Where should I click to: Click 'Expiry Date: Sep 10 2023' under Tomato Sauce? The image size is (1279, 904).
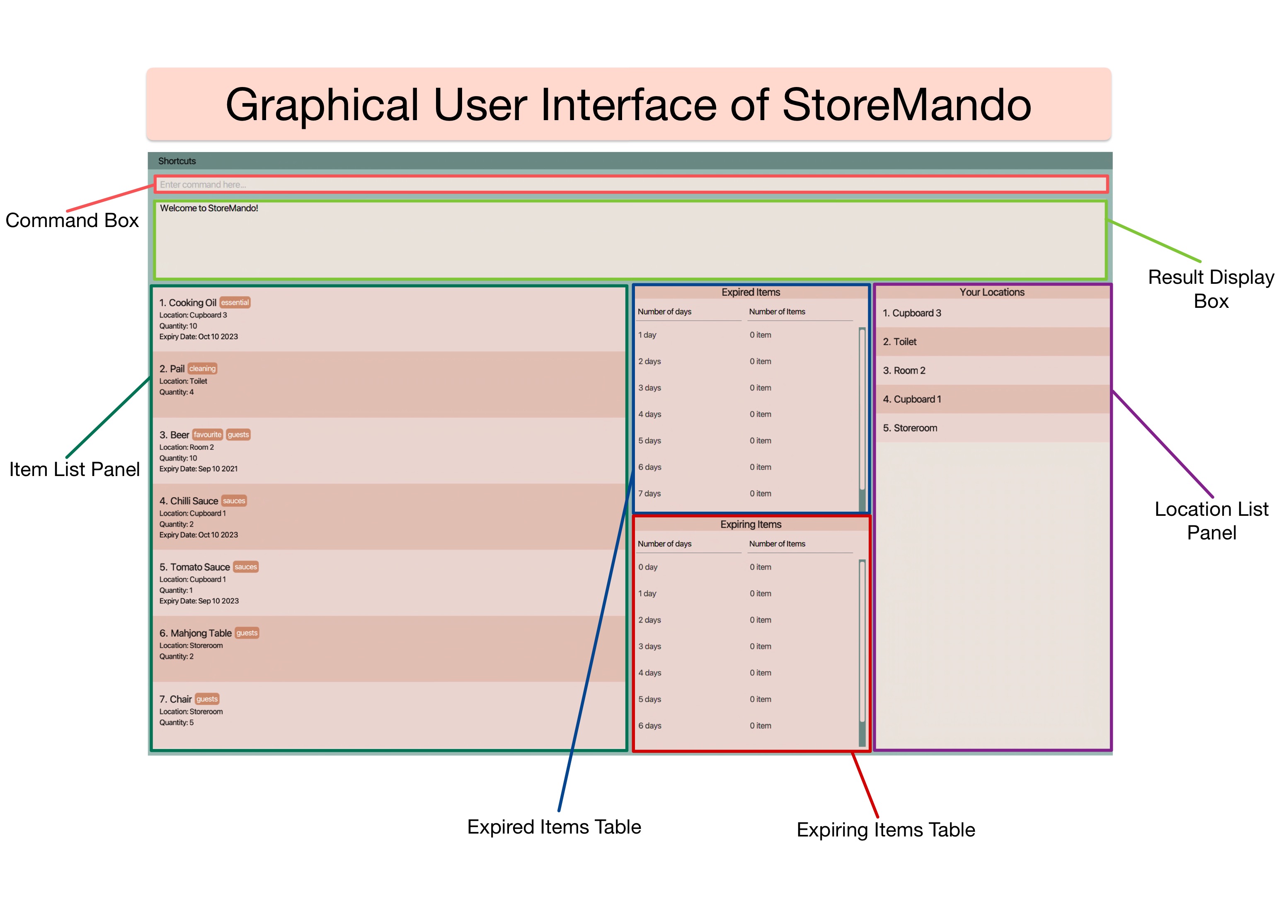pos(199,601)
